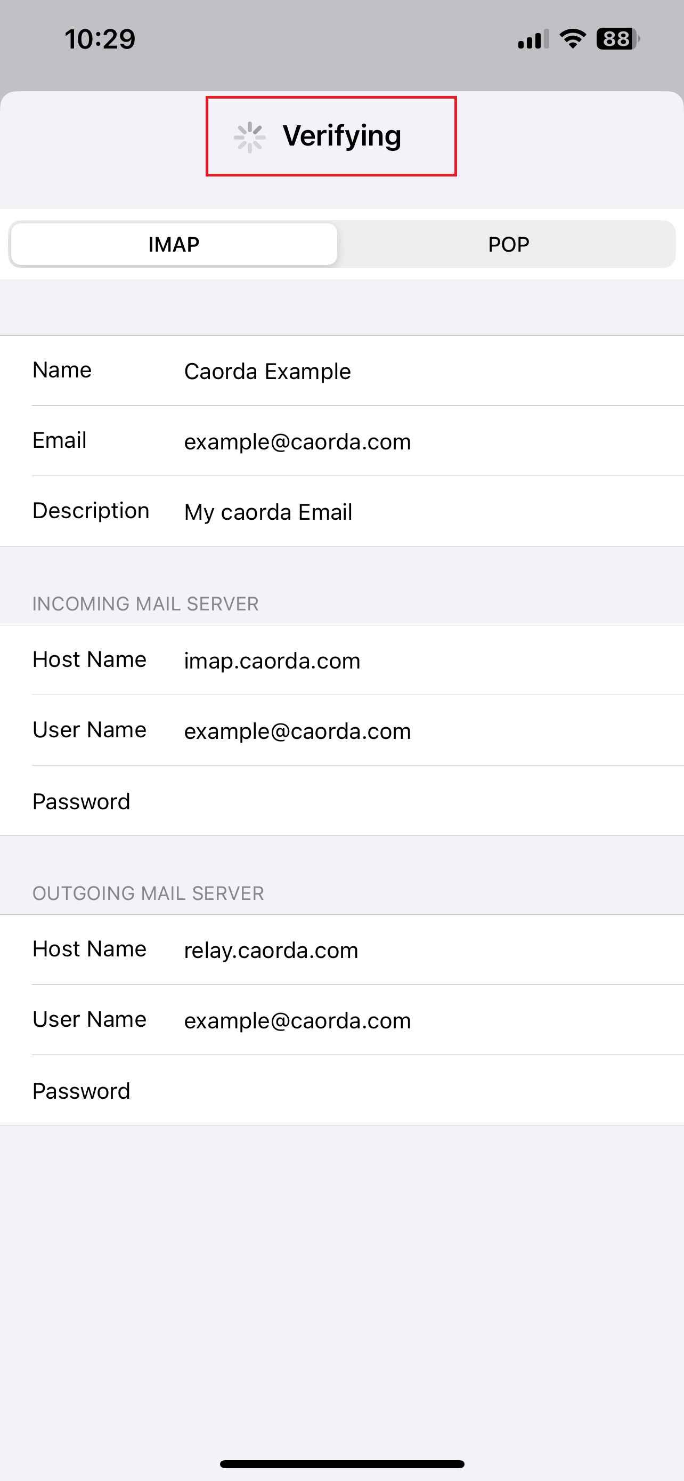Tap the outgoing server Password field
This screenshot has height=1481, width=684.
[x=402, y=1091]
